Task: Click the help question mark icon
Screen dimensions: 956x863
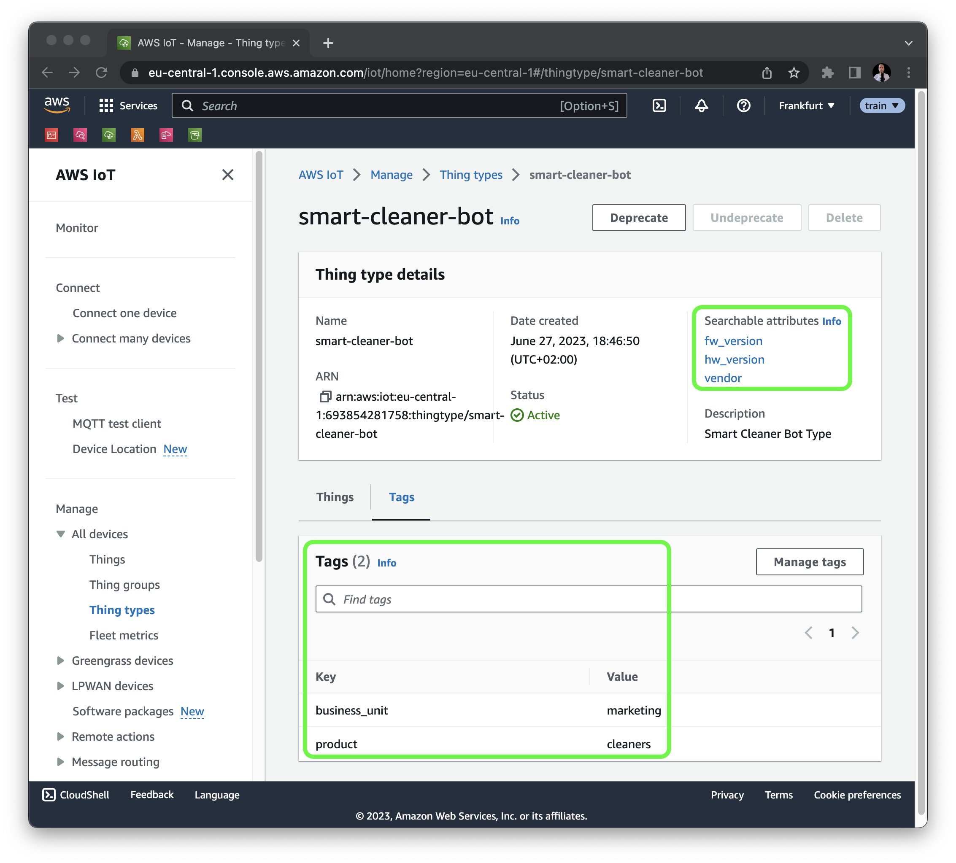Action: click(744, 105)
